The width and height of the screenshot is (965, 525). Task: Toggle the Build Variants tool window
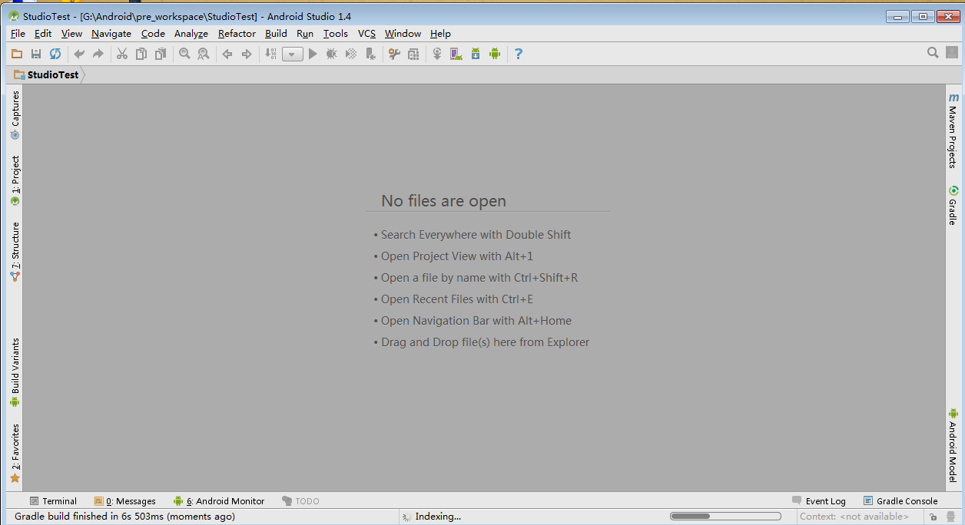click(x=15, y=372)
